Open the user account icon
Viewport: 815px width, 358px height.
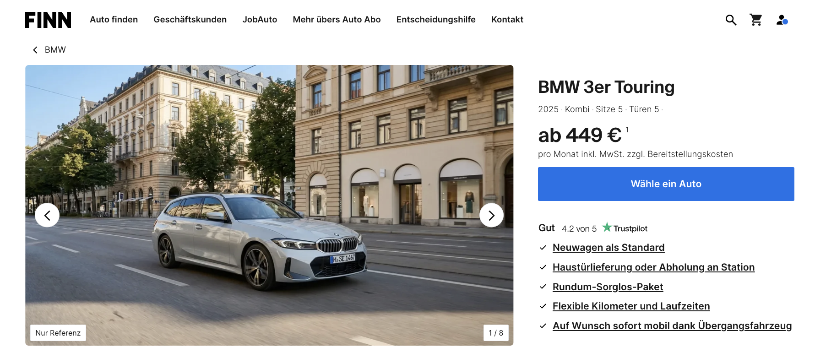[x=782, y=20]
